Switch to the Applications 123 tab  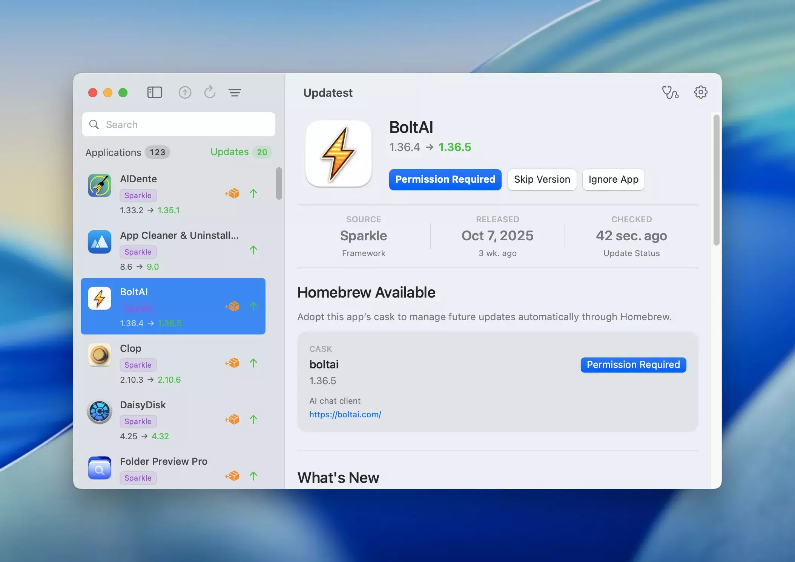coord(127,152)
